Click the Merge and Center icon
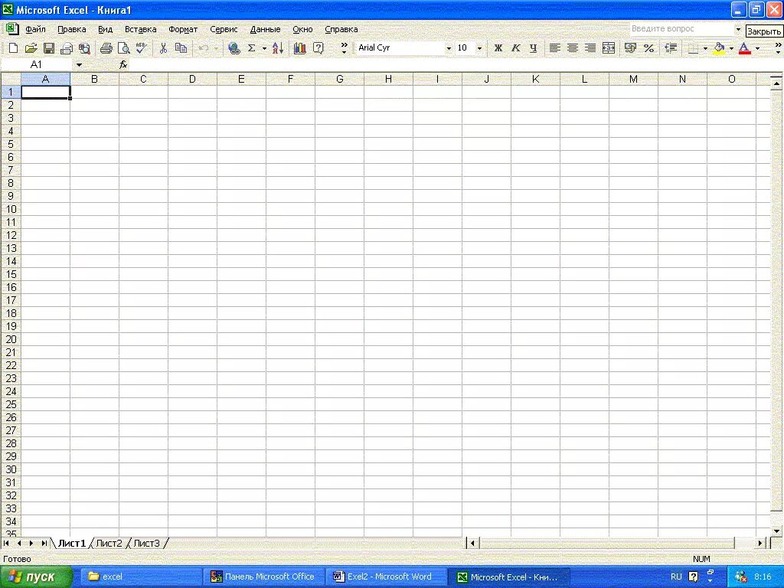The width and height of the screenshot is (784, 588). pyautogui.click(x=609, y=48)
